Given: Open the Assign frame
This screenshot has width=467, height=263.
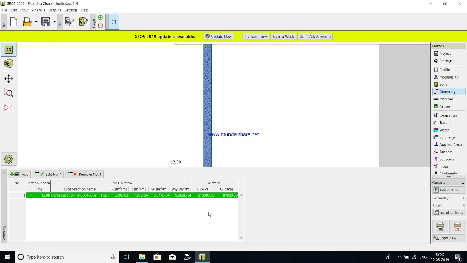Looking at the screenshot, I should click(449, 106).
